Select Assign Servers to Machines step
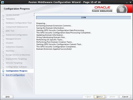 click(x=18, y=55)
